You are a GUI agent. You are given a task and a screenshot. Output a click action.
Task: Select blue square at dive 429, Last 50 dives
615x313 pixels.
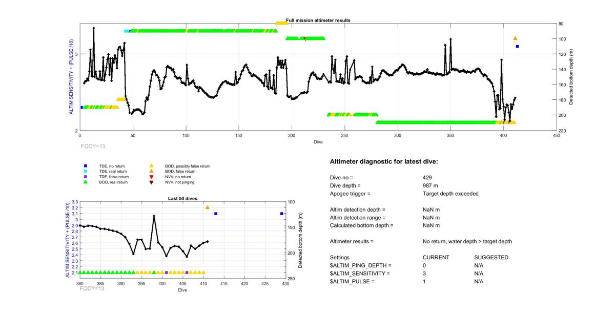coord(282,214)
